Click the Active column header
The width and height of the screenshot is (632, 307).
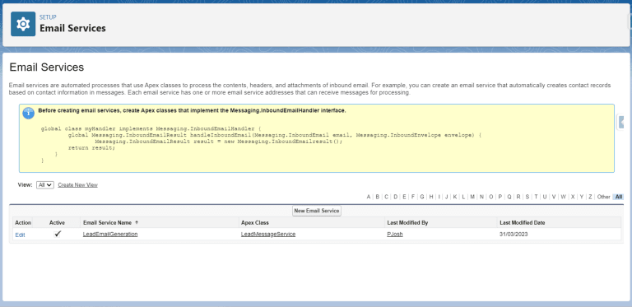pos(57,222)
